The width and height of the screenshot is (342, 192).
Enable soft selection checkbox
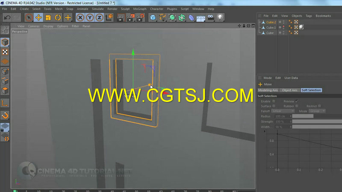coord(274,101)
